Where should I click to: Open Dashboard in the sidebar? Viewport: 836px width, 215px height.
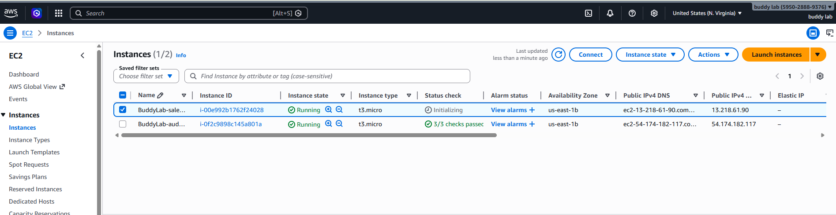tap(24, 74)
